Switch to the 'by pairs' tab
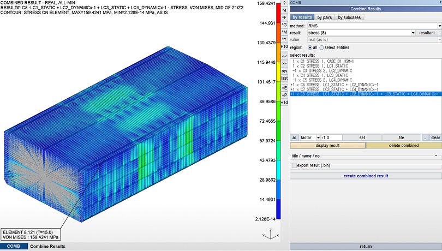Viewport: 442px width, 251px height. tap(324, 17)
